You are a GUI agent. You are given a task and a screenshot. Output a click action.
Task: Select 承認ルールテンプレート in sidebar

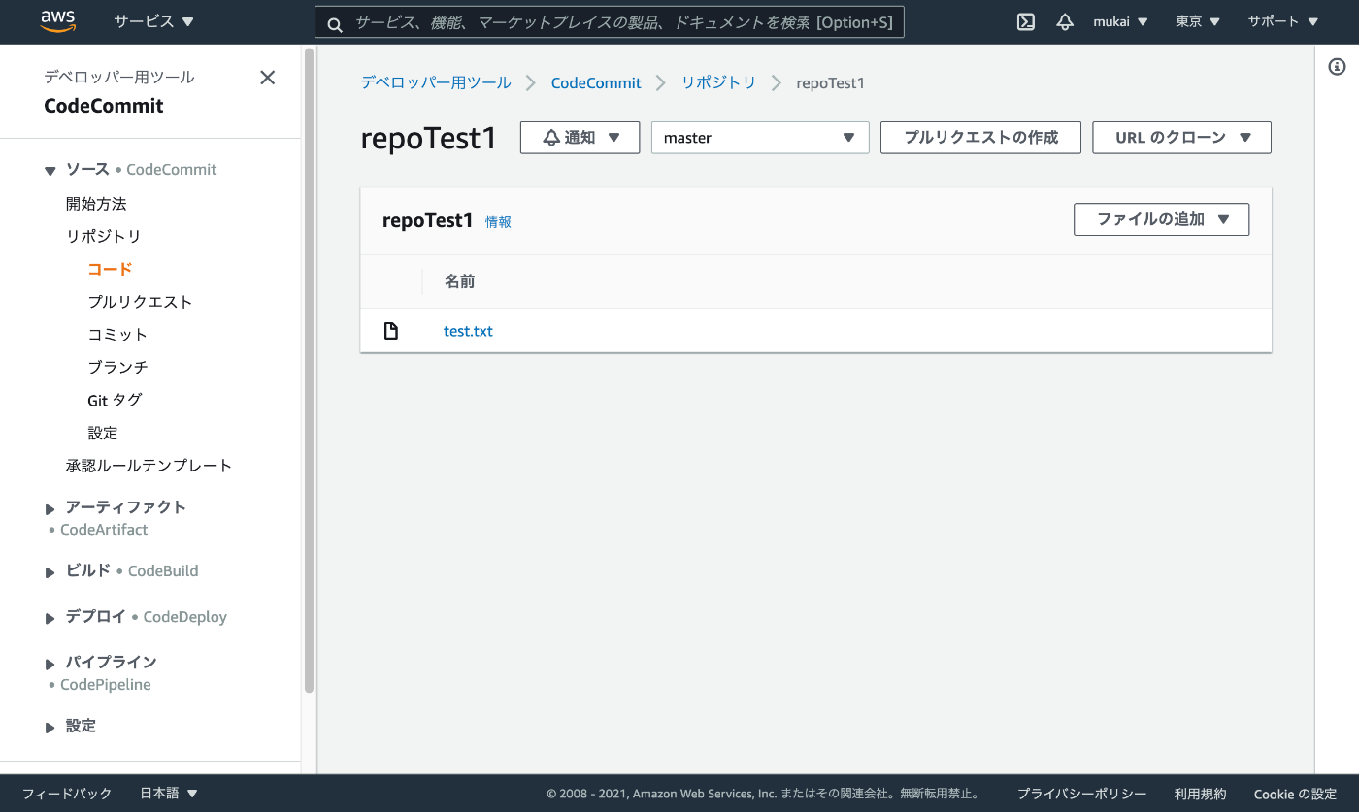(x=149, y=466)
